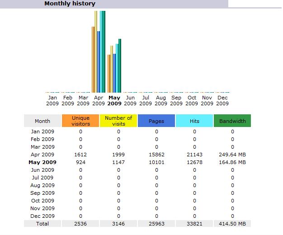Click the Jul 2009 row label in table
The image size is (283, 235).
[x=42, y=178]
